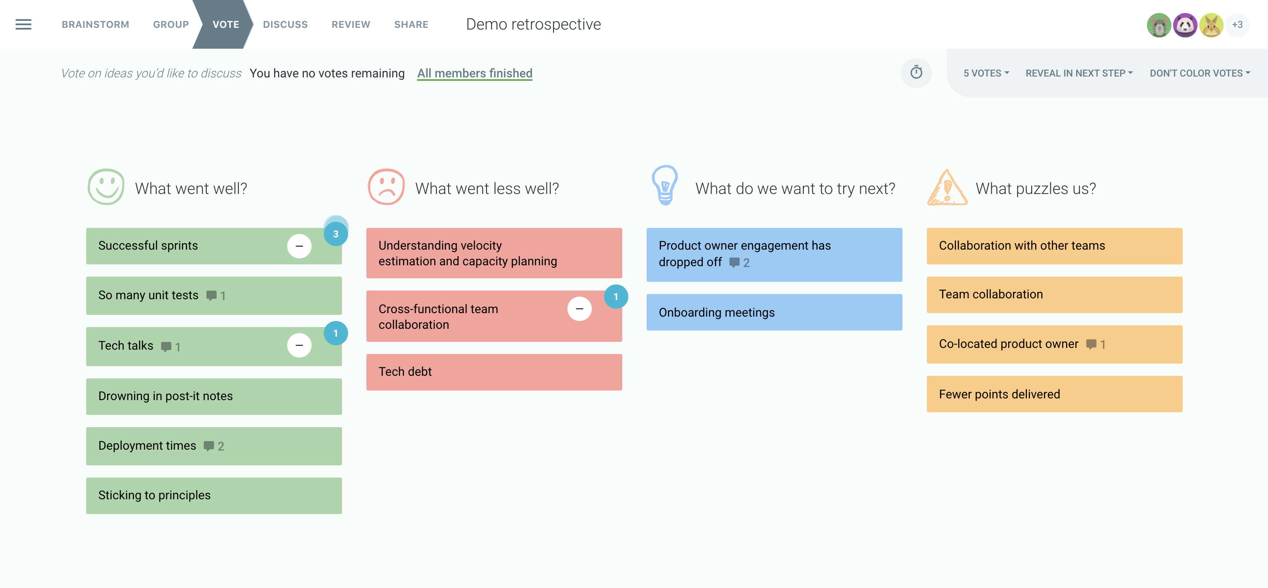The height and width of the screenshot is (588, 1268).
Task: Open the hamburger navigation menu
Action: coord(23,24)
